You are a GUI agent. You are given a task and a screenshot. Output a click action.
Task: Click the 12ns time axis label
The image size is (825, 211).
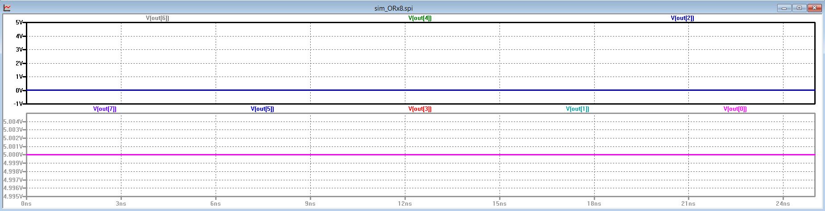tap(405, 204)
